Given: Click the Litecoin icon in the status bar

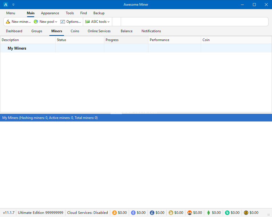Looking at the screenshot, I should [x=152, y=213].
